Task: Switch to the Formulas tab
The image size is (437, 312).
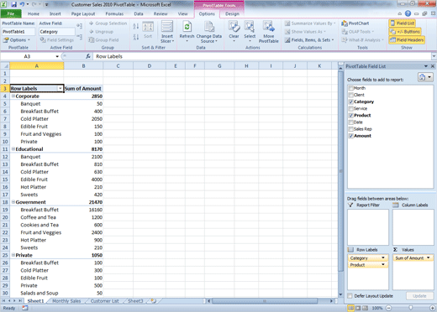Action: 114,13
